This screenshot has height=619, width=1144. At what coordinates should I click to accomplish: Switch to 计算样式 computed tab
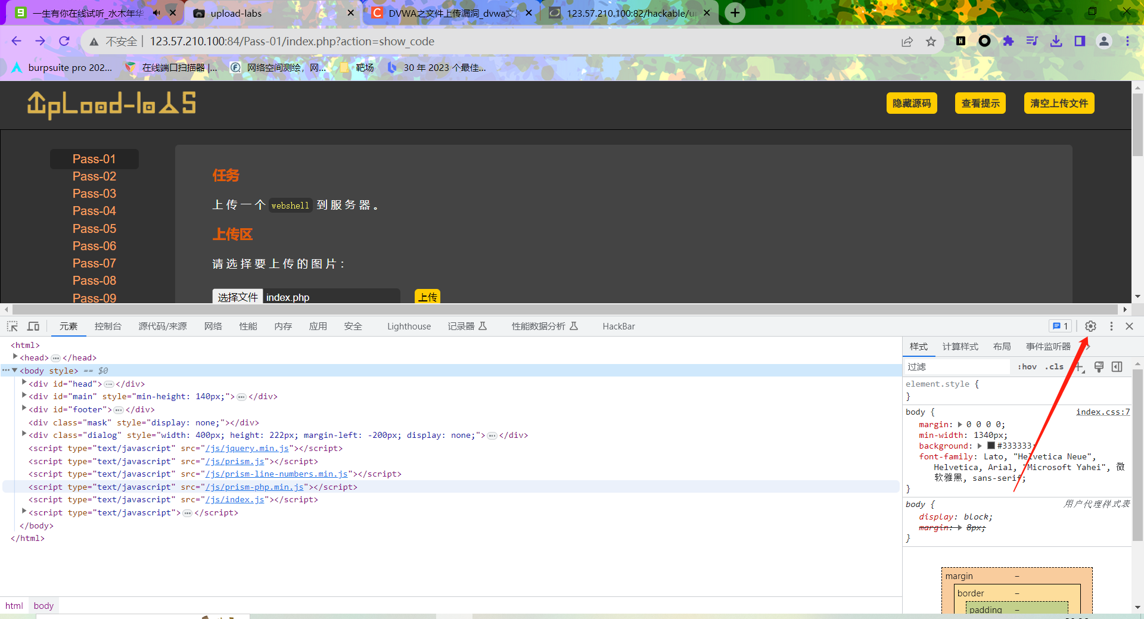point(960,346)
